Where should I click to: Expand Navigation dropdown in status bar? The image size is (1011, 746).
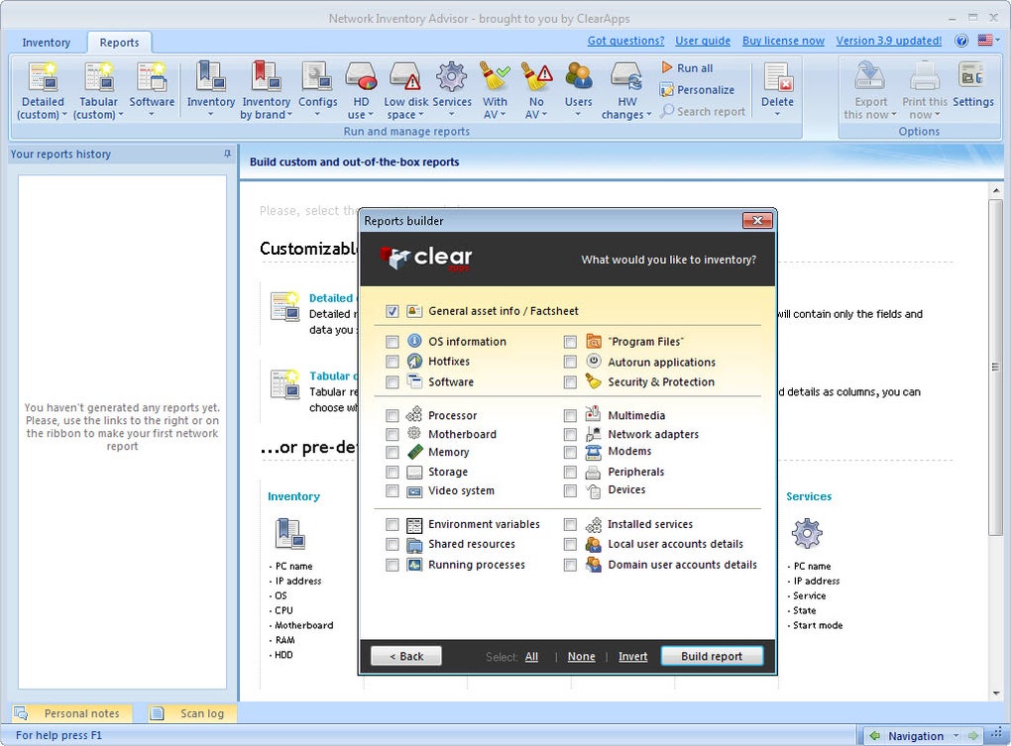click(x=956, y=735)
